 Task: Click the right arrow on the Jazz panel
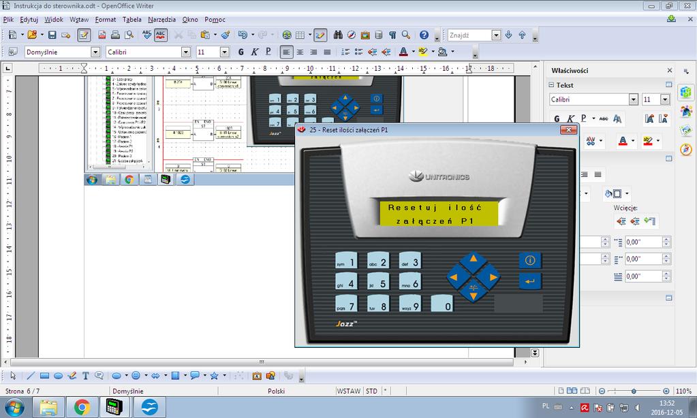point(492,277)
